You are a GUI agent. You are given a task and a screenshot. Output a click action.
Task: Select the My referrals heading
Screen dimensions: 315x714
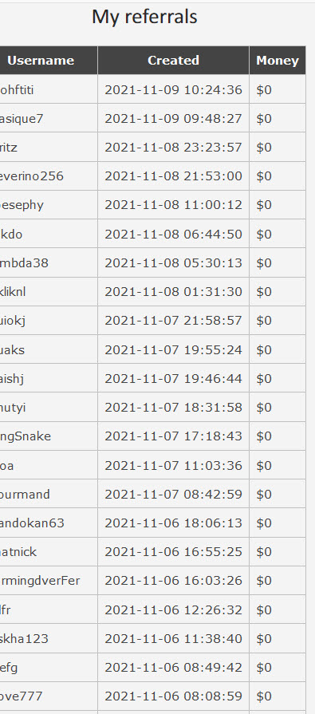pyautogui.click(x=144, y=17)
